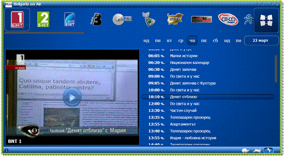This screenshot has width=285, height=157.
Task: Click the small round icon in bottom-left status bar
Action: [6, 150]
